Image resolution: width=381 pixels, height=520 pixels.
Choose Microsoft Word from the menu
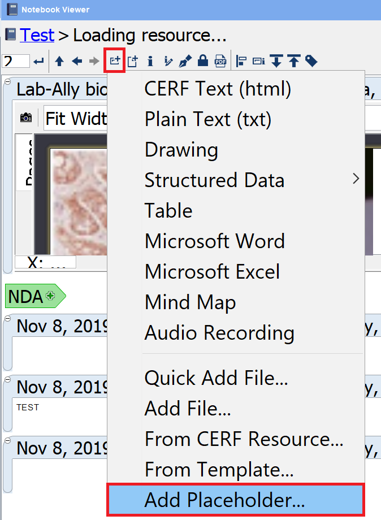[214, 241]
